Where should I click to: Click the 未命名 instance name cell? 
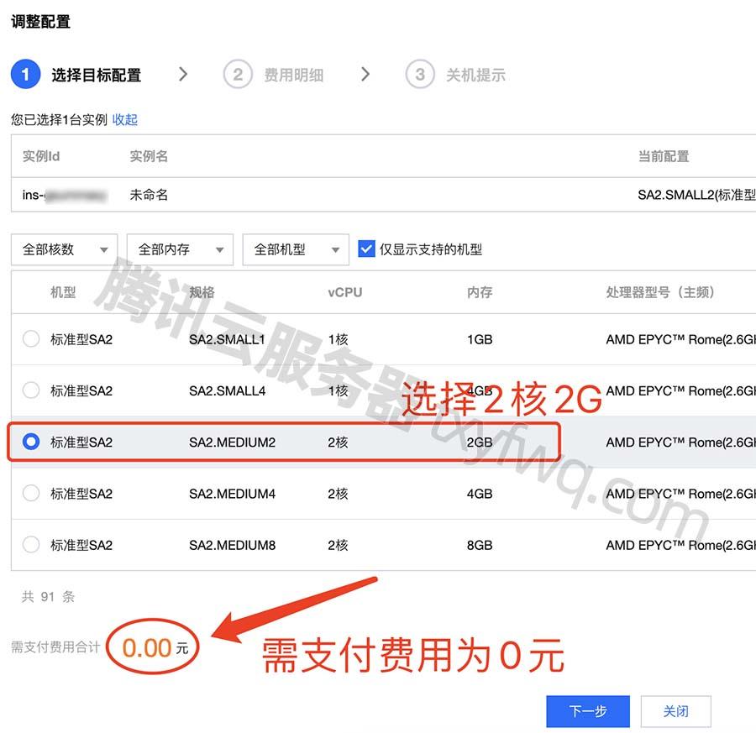tap(149, 195)
